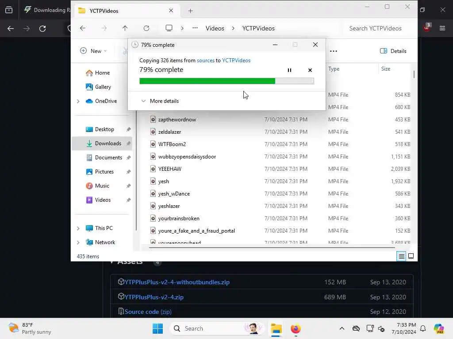Image resolution: width=453 pixels, height=339 pixels.
Task: Add a new File Explorer tab
Action: point(190,11)
